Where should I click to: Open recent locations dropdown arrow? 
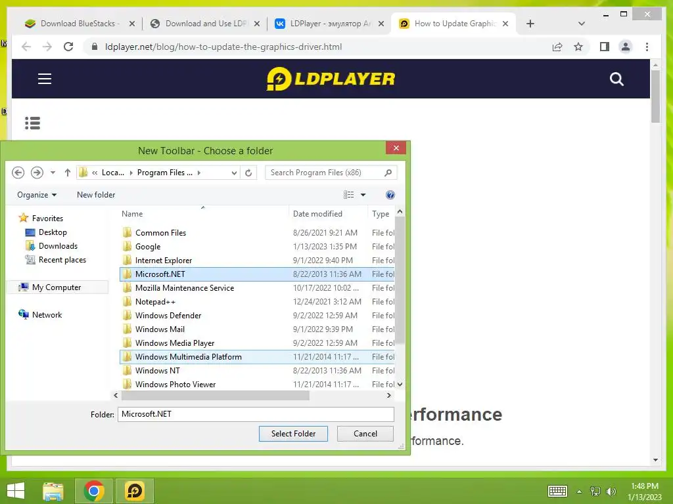click(x=53, y=173)
